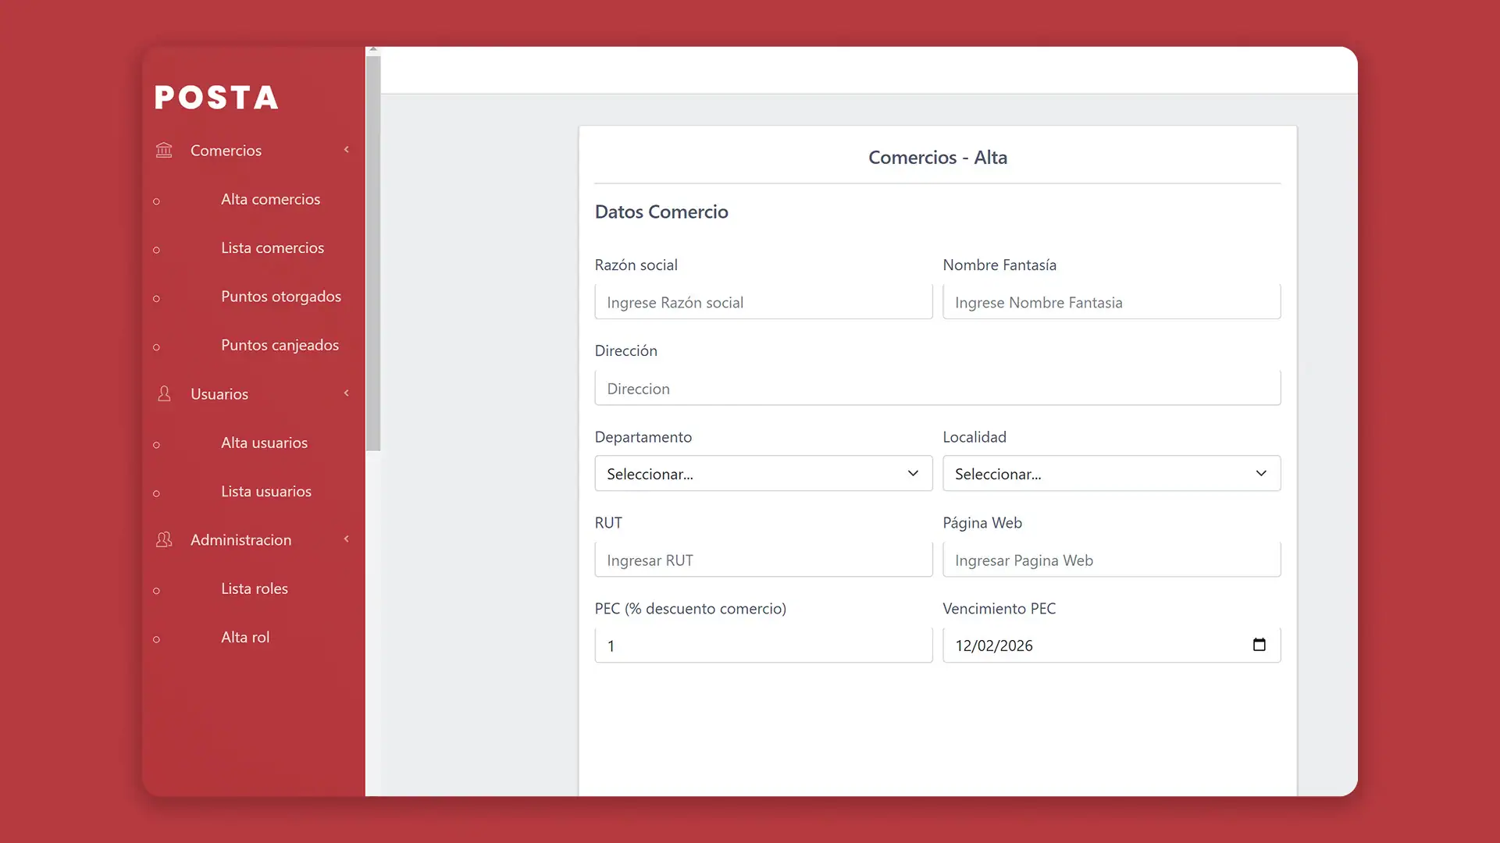
Task: Click the POSTA logo
Action: coord(216,98)
